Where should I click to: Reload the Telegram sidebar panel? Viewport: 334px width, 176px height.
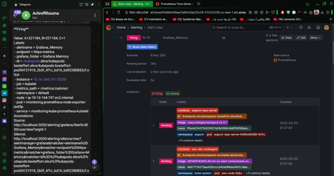81,5
